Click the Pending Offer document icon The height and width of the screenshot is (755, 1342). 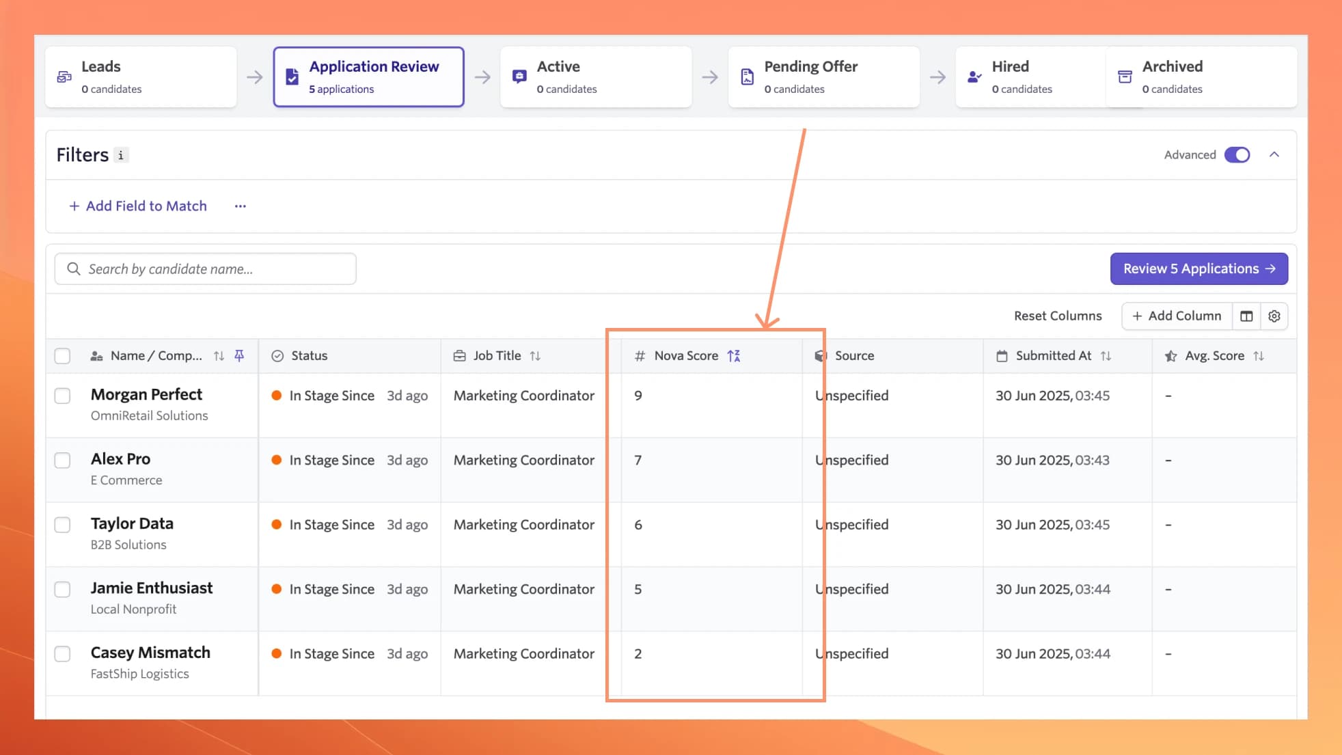pyautogui.click(x=748, y=77)
